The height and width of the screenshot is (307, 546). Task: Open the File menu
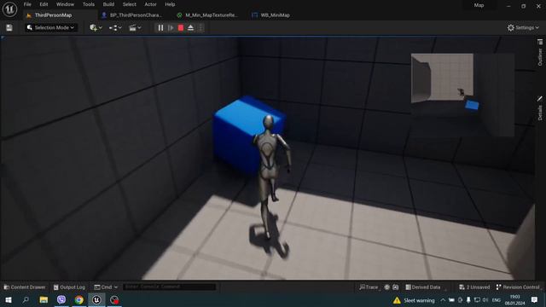[27, 4]
